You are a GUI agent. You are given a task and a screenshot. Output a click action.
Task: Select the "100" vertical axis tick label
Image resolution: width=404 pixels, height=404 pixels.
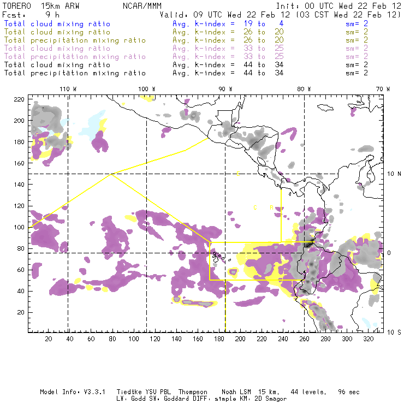19,227
